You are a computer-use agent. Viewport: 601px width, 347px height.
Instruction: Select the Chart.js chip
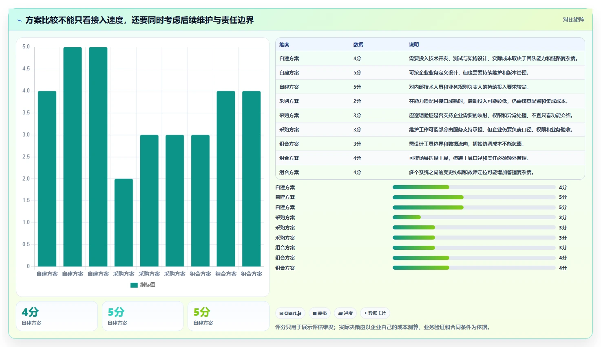click(290, 313)
